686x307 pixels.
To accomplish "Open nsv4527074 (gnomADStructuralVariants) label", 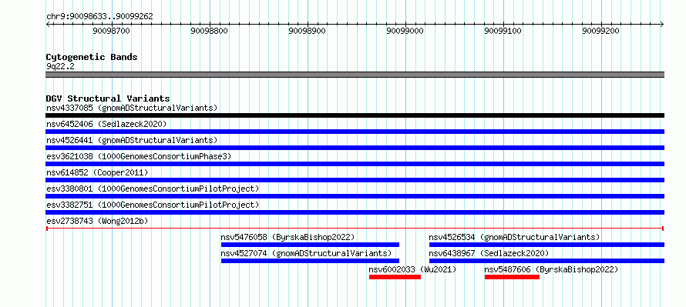I will pos(306,253).
